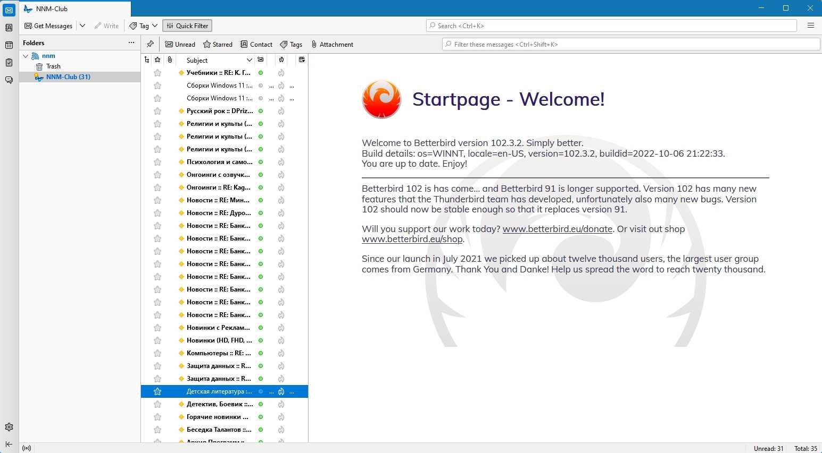Click the Folders pane header label
This screenshot has height=453, width=822.
point(34,43)
